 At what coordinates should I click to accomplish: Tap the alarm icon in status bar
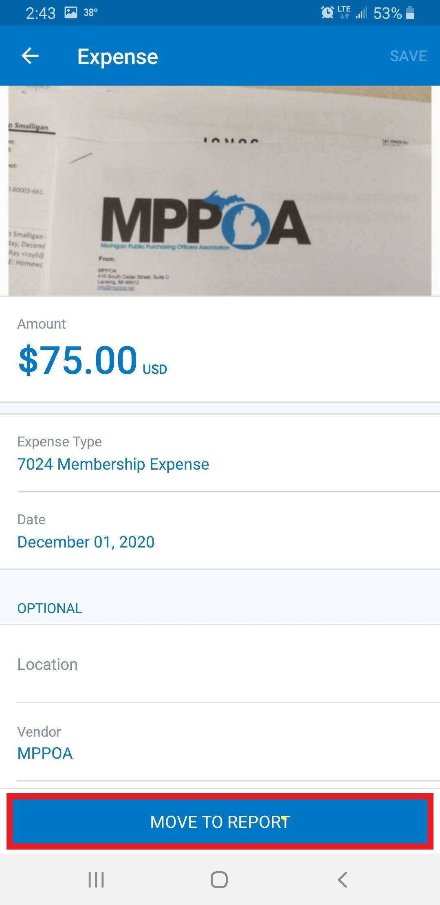pyautogui.click(x=327, y=13)
